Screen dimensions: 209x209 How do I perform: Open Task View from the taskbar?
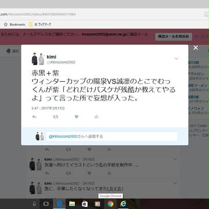click(46, 204)
